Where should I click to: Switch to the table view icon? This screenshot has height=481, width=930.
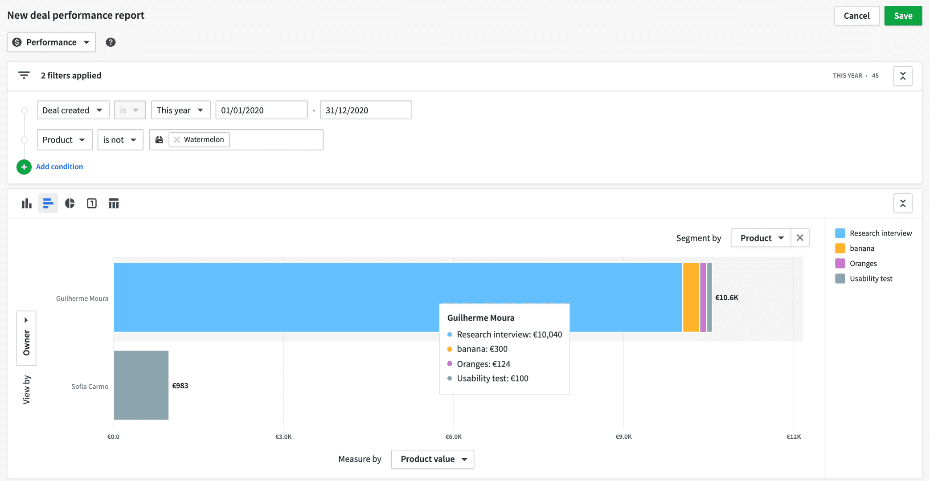[x=114, y=204]
